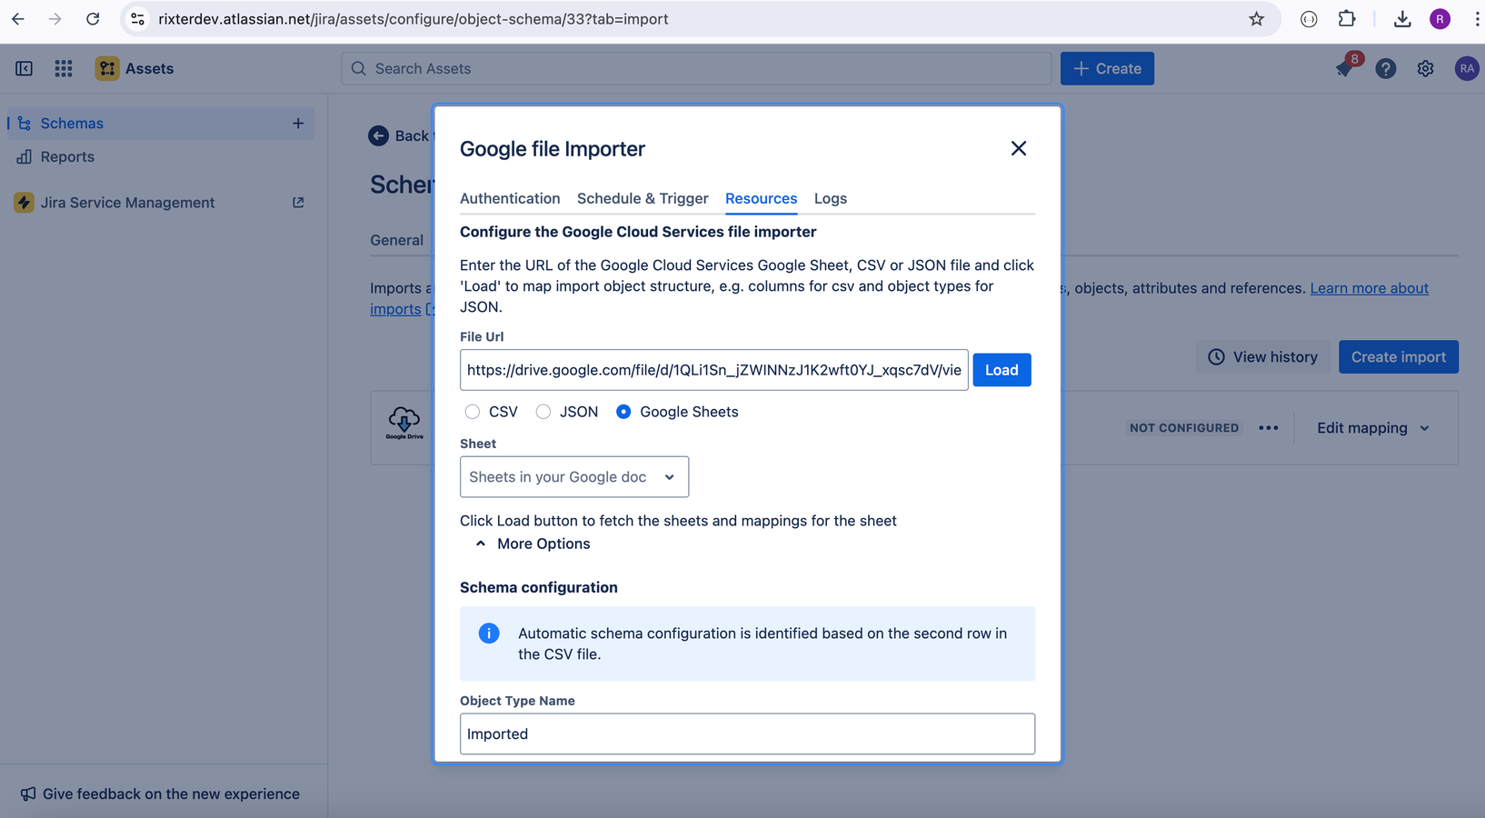This screenshot has height=818, width=1485.
Task: Open the Logs tab
Action: click(x=831, y=198)
